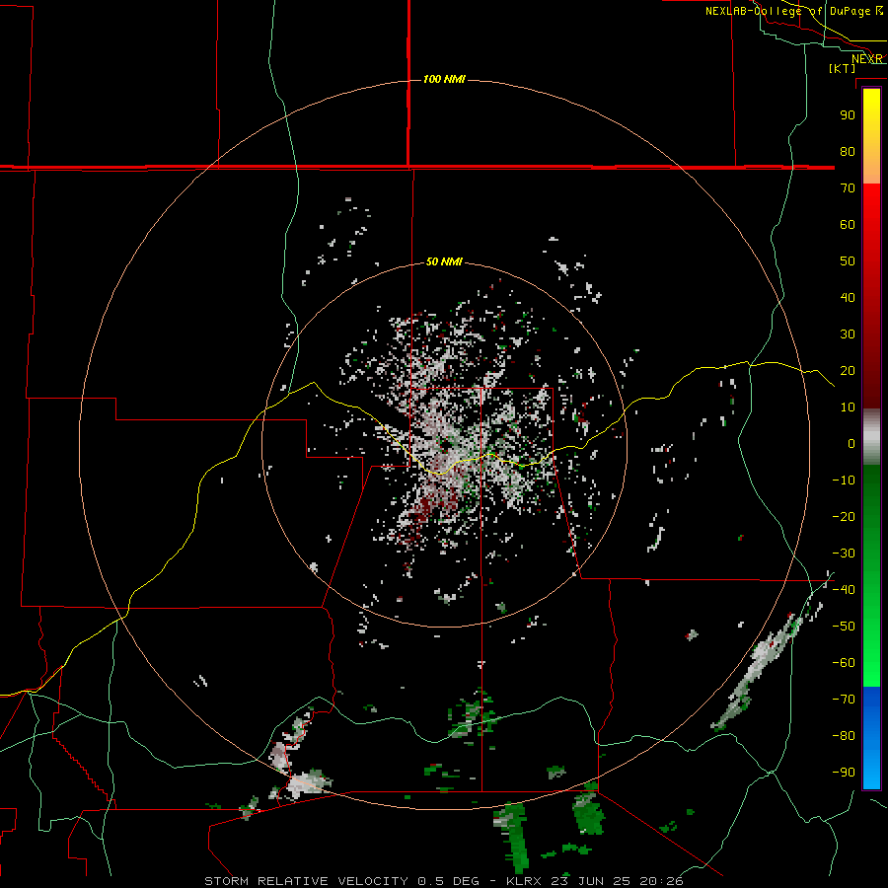Click the "100 NMI" range ring label

444,79
